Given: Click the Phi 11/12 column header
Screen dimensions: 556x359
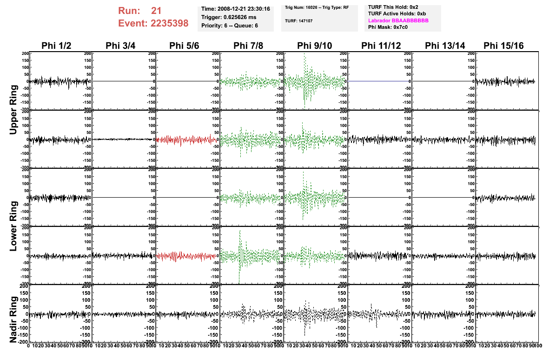Looking at the screenshot, I should (381, 46).
